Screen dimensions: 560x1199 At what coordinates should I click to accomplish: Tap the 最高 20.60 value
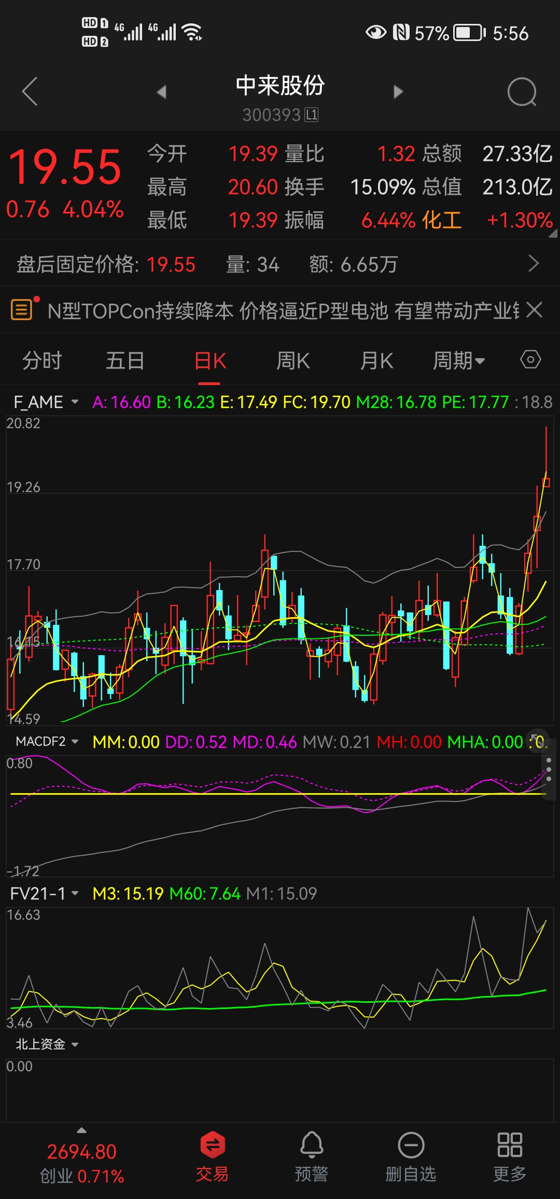[x=253, y=187]
